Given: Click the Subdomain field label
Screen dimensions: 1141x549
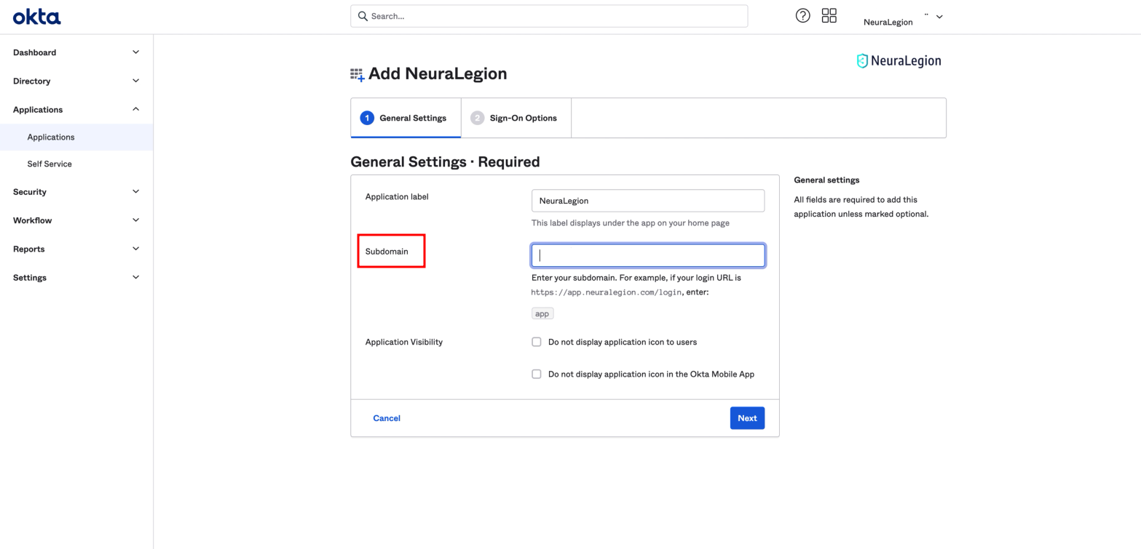Looking at the screenshot, I should (x=387, y=252).
